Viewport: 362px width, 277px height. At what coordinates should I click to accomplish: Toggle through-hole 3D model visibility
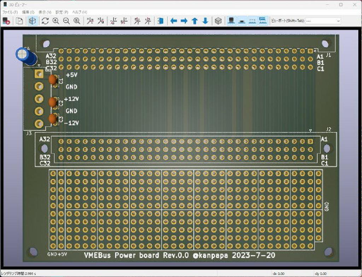pos(232,20)
